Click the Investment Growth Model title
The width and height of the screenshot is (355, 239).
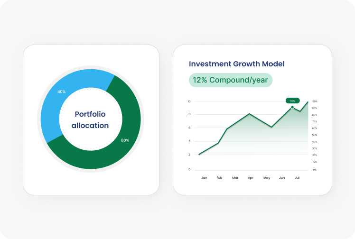tap(236, 64)
